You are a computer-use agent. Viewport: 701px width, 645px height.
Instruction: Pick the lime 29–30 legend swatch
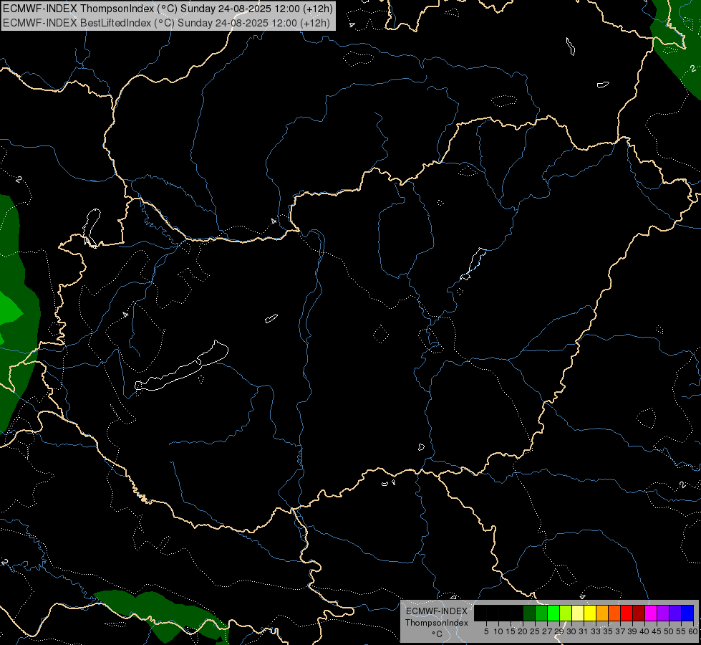pos(566,613)
